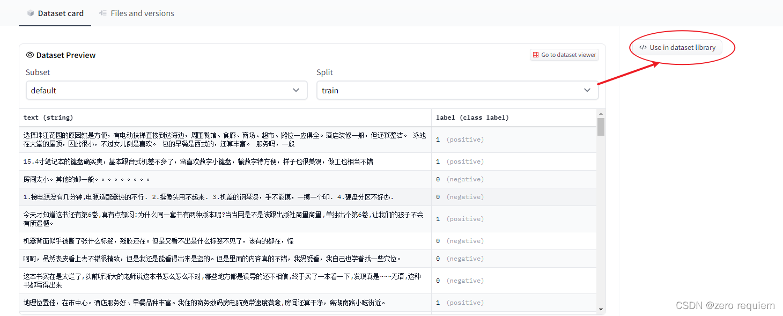The height and width of the screenshot is (316, 783).
Task: Click label cell of the 这本书实在是太烂了 row
Action: 514,281
